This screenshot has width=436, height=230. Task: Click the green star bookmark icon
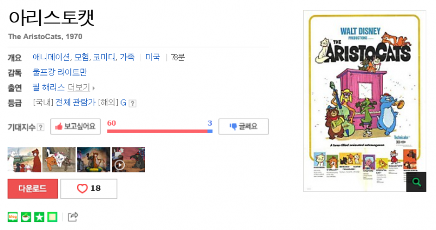point(39,217)
